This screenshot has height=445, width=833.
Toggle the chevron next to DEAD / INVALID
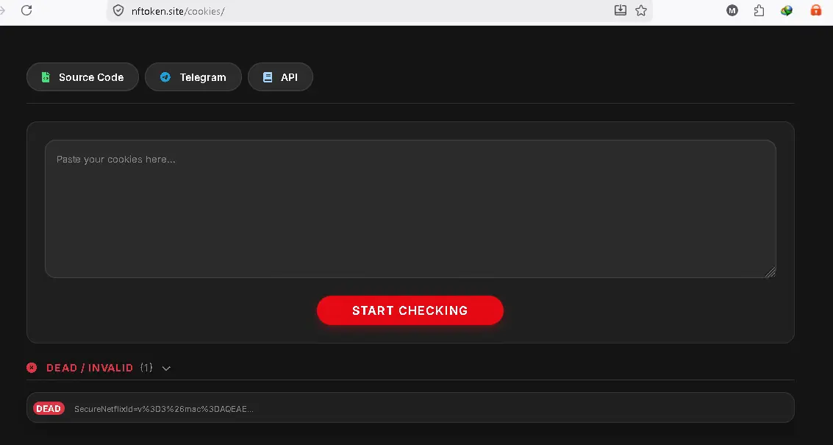166,368
